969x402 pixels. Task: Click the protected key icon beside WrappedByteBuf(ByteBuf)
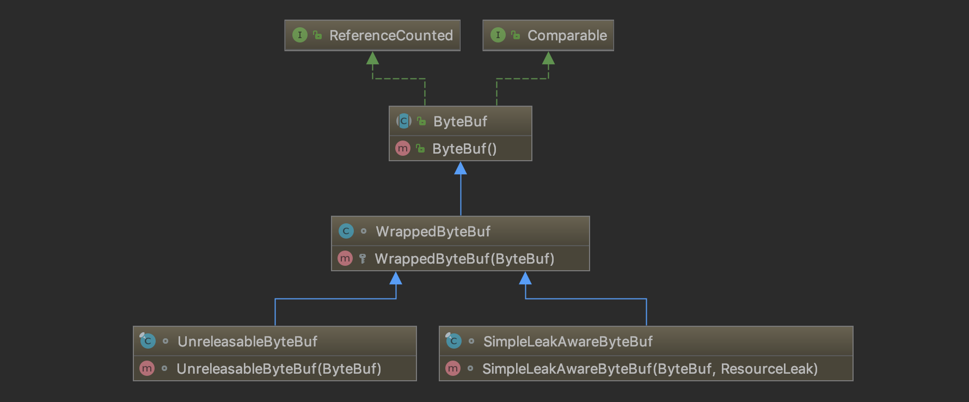click(363, 258)
